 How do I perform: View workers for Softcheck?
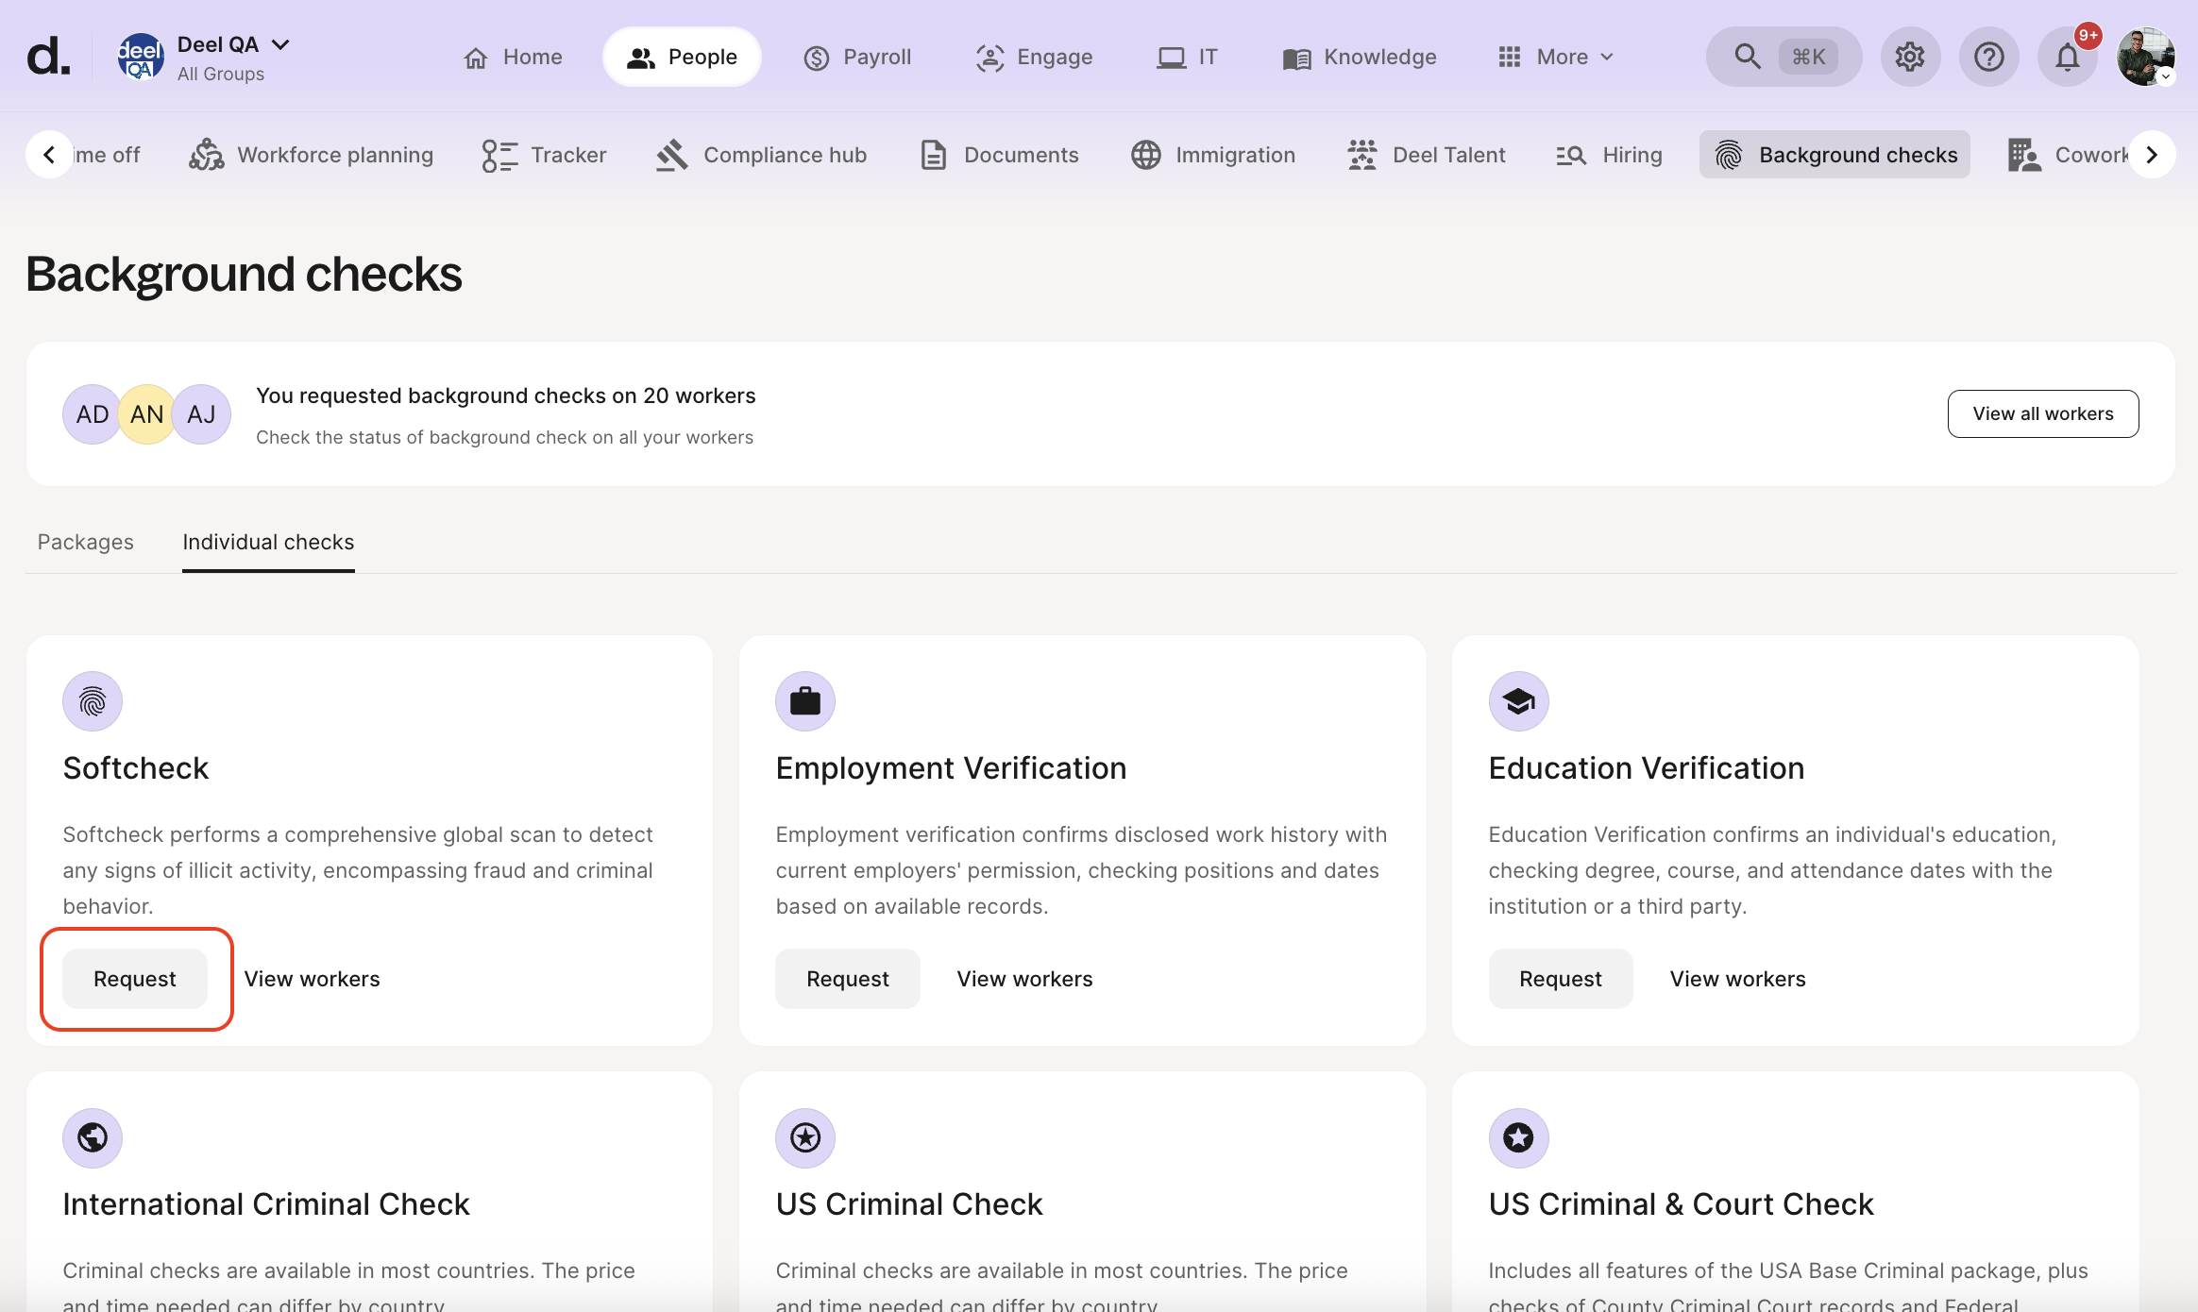pyautogui.click(x=312, y=979)
